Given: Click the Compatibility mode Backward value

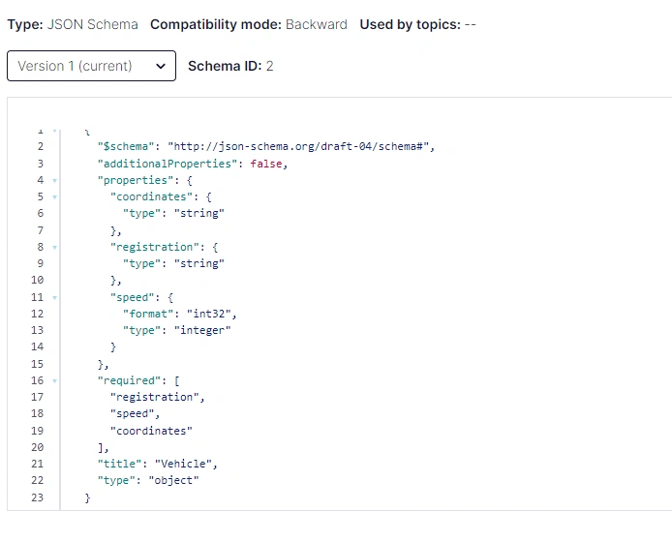Looking at the screenshot, I should (317, 24).
